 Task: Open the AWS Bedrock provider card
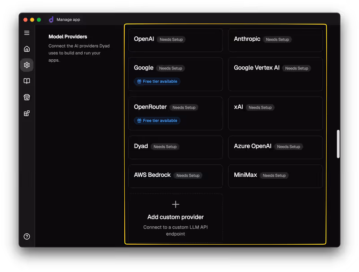point(175,176)
